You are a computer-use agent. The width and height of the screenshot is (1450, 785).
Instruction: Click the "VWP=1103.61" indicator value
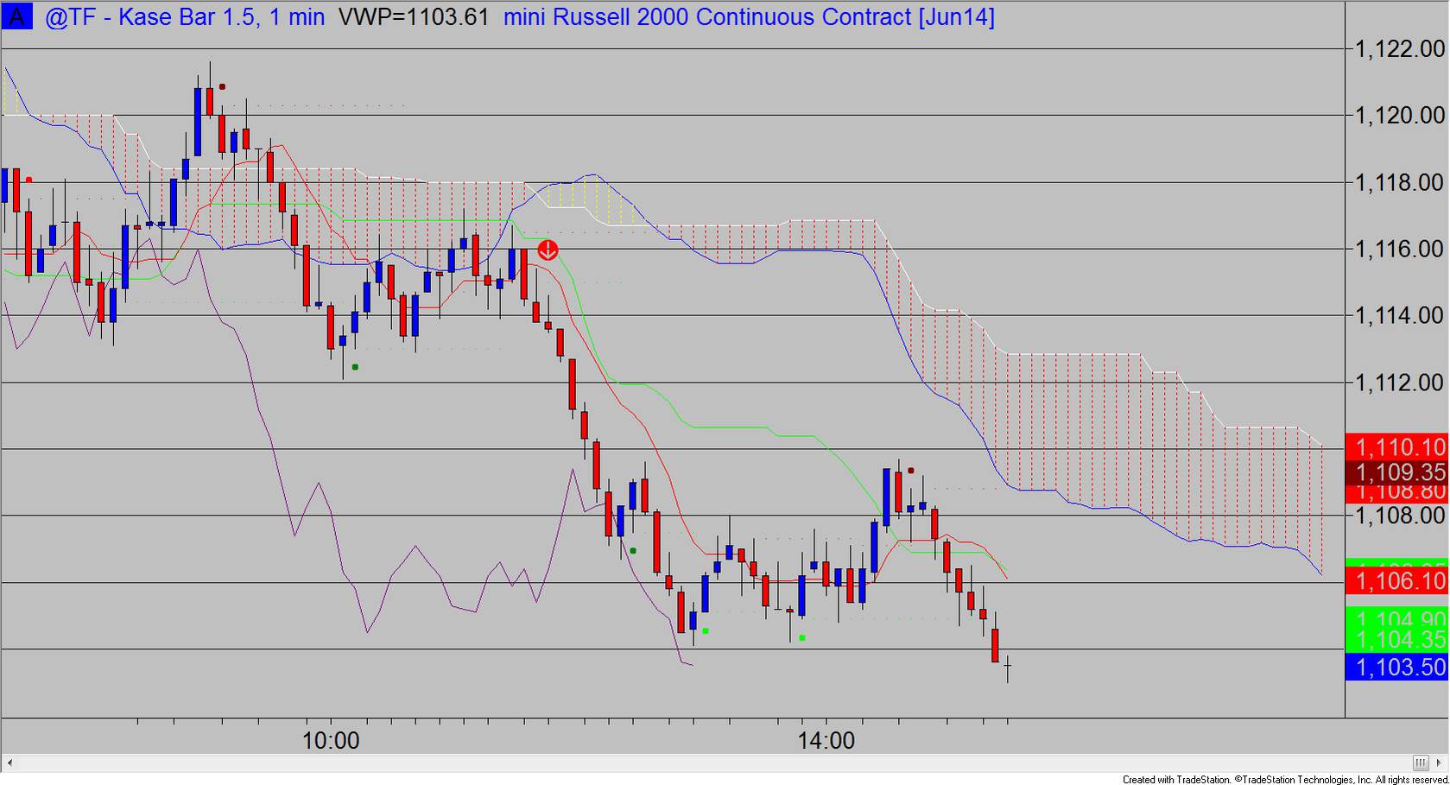tap(414, 16)
